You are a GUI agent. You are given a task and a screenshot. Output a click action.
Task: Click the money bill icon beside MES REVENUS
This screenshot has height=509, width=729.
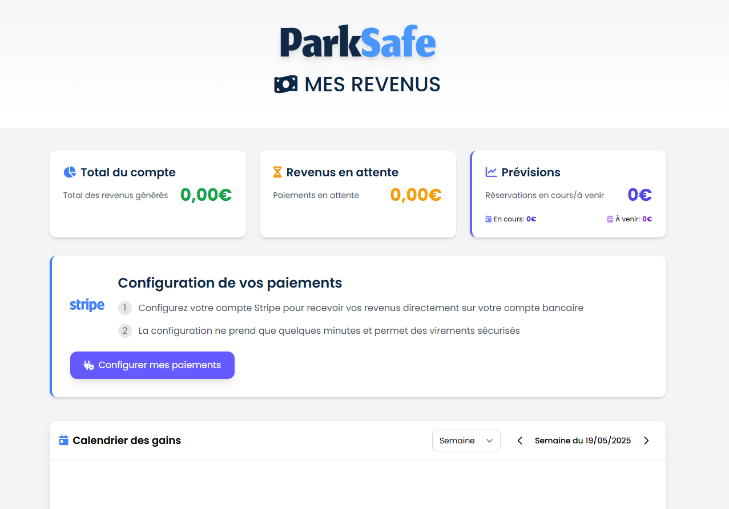(x=285, y=84)
